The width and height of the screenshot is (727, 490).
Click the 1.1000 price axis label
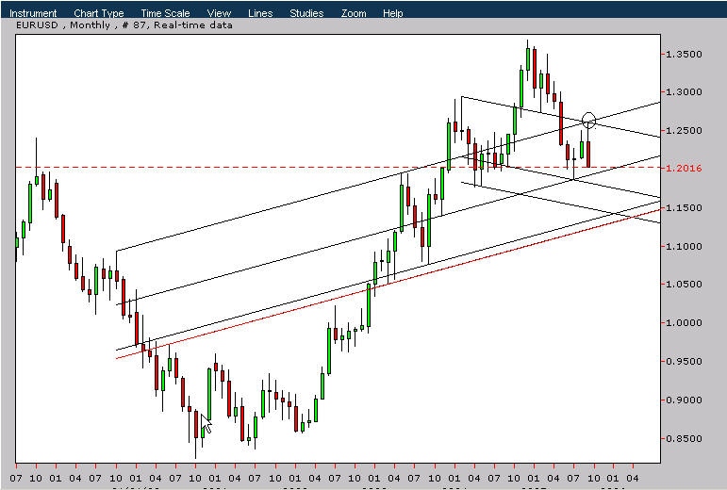coord(684,246)
